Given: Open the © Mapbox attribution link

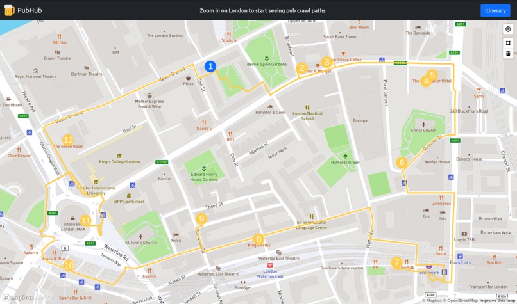Looking at the screenshot, I should [x=432, y=300].
